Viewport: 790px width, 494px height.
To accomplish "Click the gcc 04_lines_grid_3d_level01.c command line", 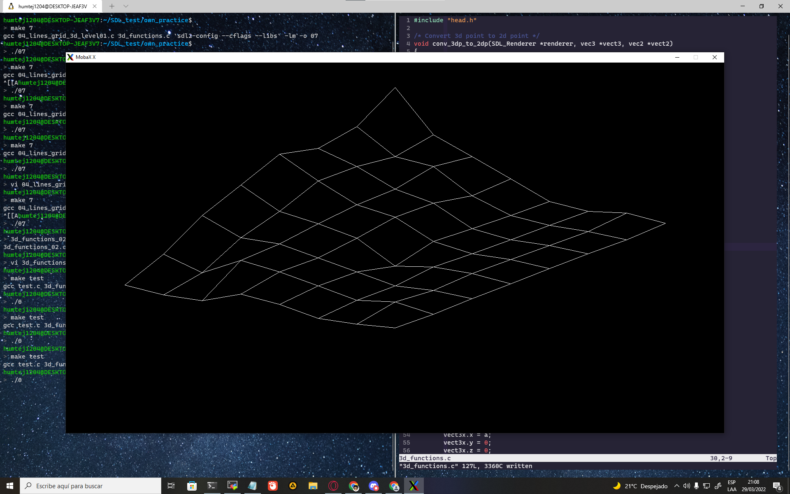I will click(x=160, y=36).
